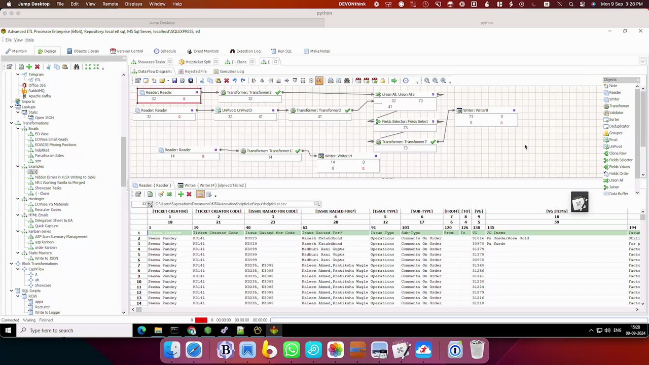Viewport: 649px width, 365px height.
Task: Collapse the Telegram tree node
Action: tap(18, 75)
